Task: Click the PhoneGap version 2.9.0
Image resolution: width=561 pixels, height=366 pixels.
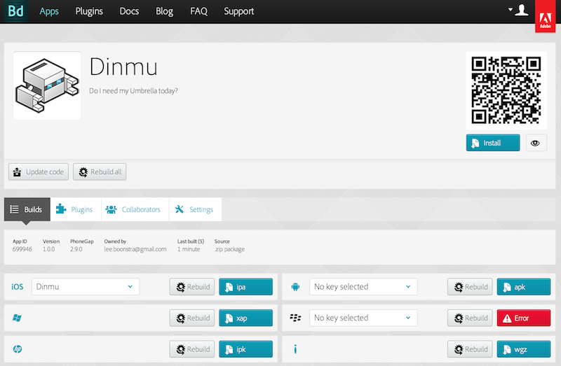Action: pyautogui.click(x=76, y=249)
